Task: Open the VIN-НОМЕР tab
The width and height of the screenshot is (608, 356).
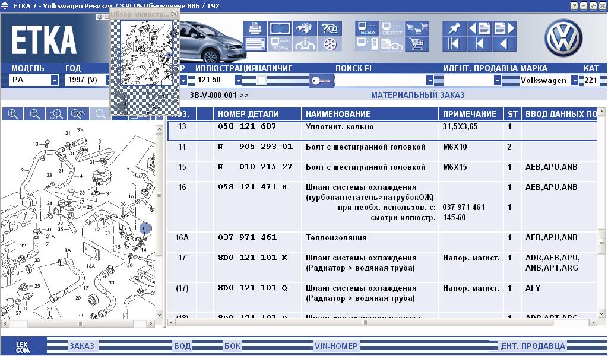Action: 336,346
